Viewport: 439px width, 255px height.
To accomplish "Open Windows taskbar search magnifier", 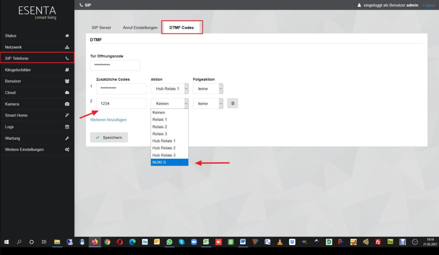I will click(x=19, y=242).
